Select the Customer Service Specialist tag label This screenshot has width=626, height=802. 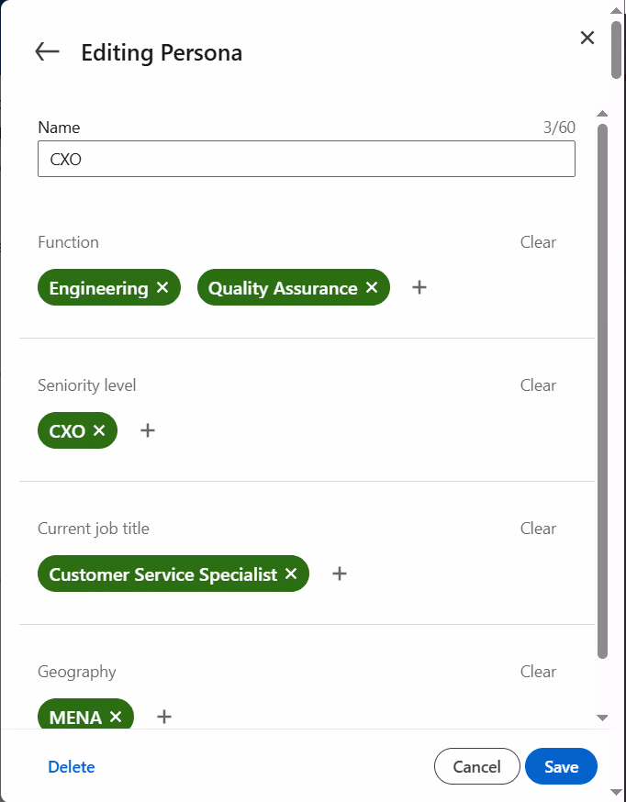pos(163,574)
